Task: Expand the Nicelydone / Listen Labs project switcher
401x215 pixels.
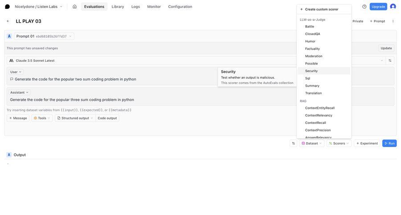Action: click(38, 7)
